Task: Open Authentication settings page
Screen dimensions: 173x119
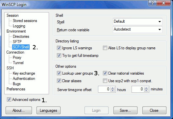Action: (24, 79)
